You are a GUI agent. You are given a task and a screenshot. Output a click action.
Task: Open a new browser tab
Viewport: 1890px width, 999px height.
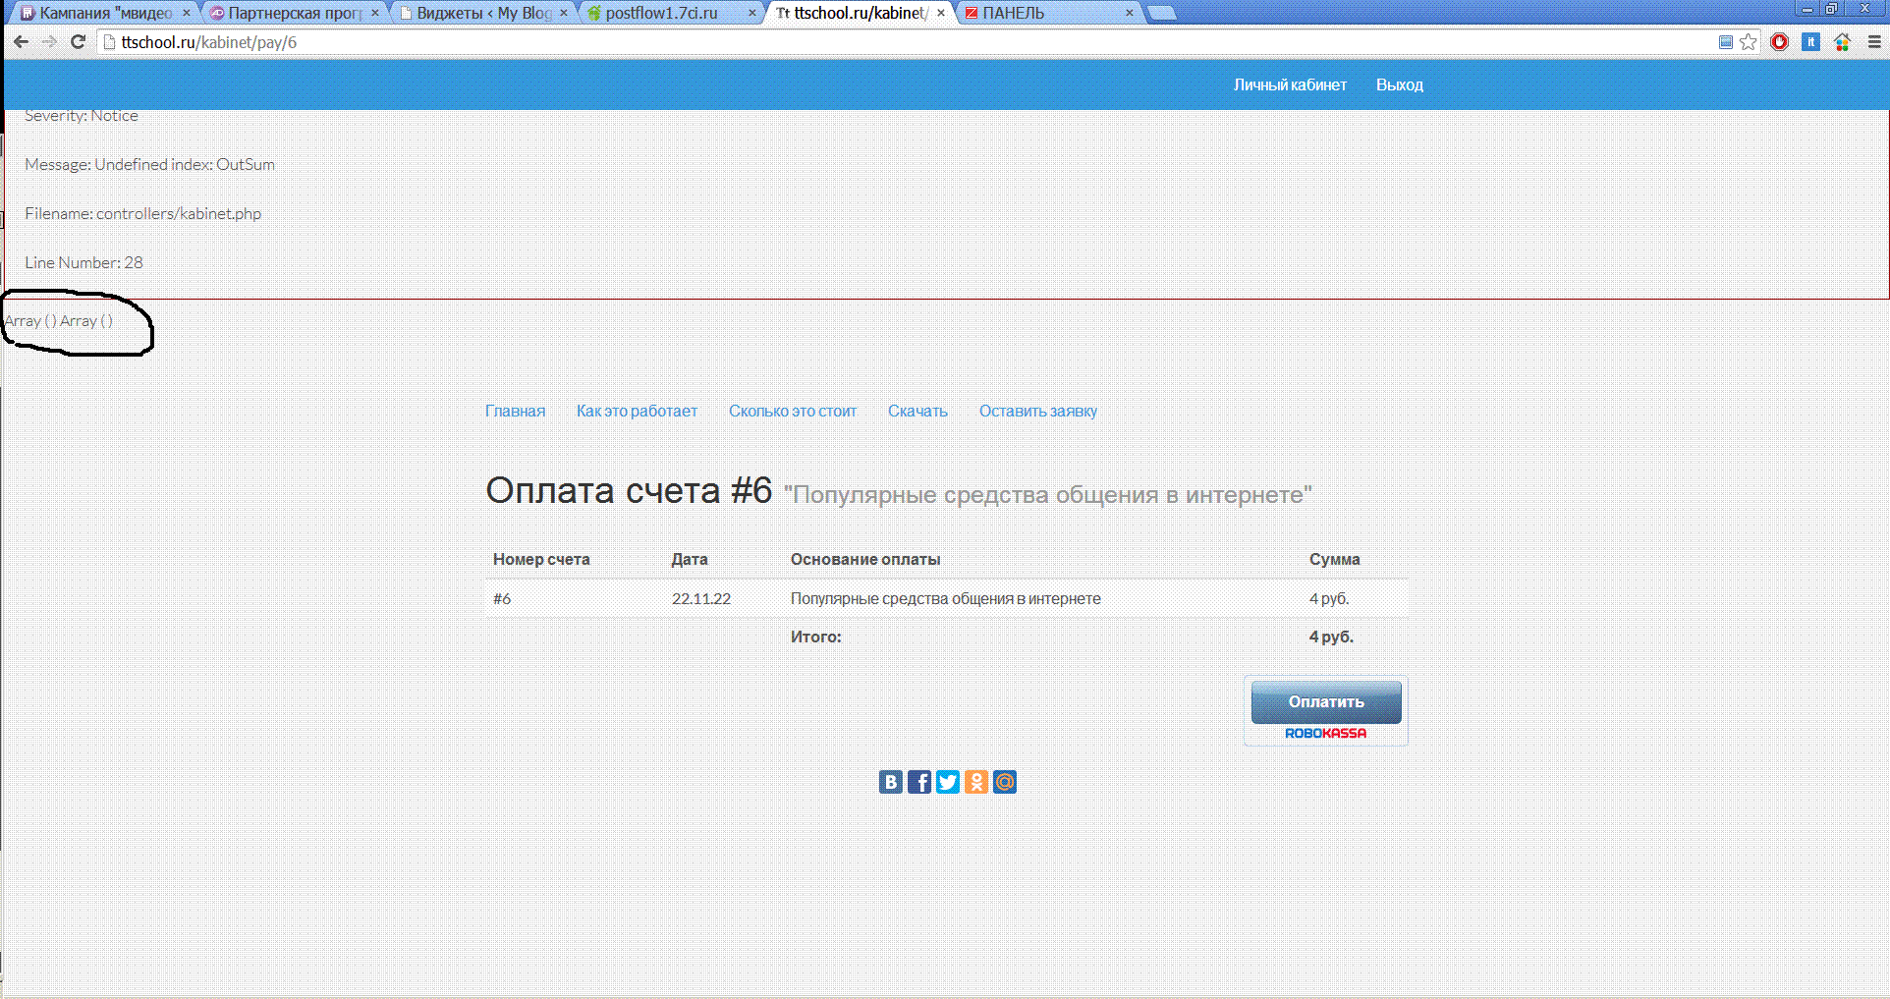[1162, 13]
